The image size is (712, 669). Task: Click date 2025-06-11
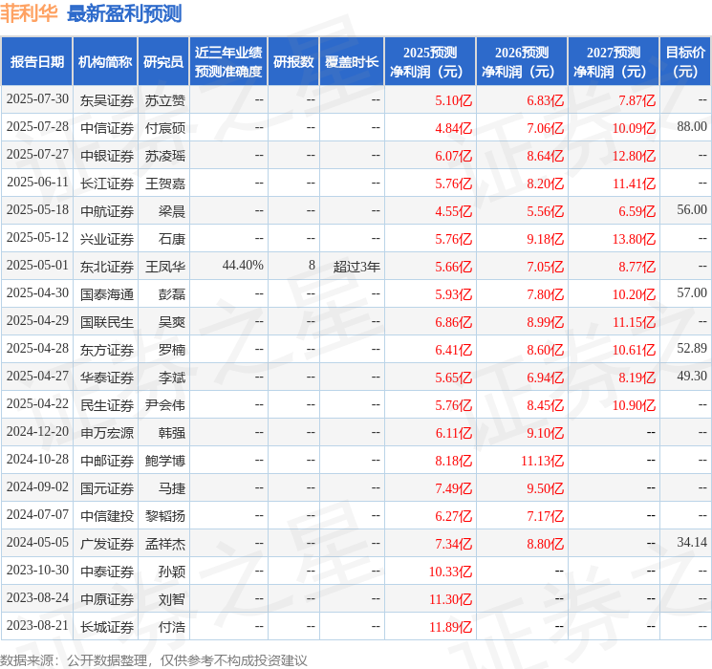pos(37,183)
